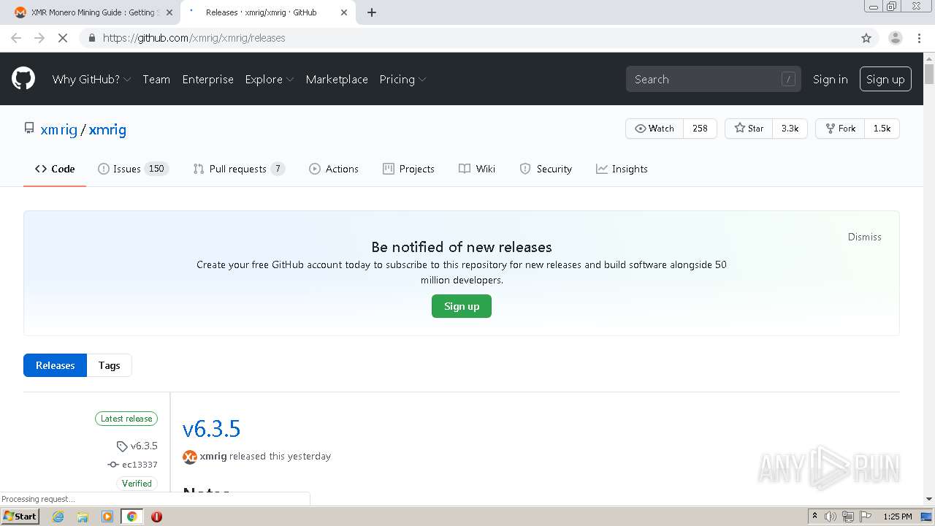
Task: Close the Releases xmrig GitHub tab
Action: point(344,12)
